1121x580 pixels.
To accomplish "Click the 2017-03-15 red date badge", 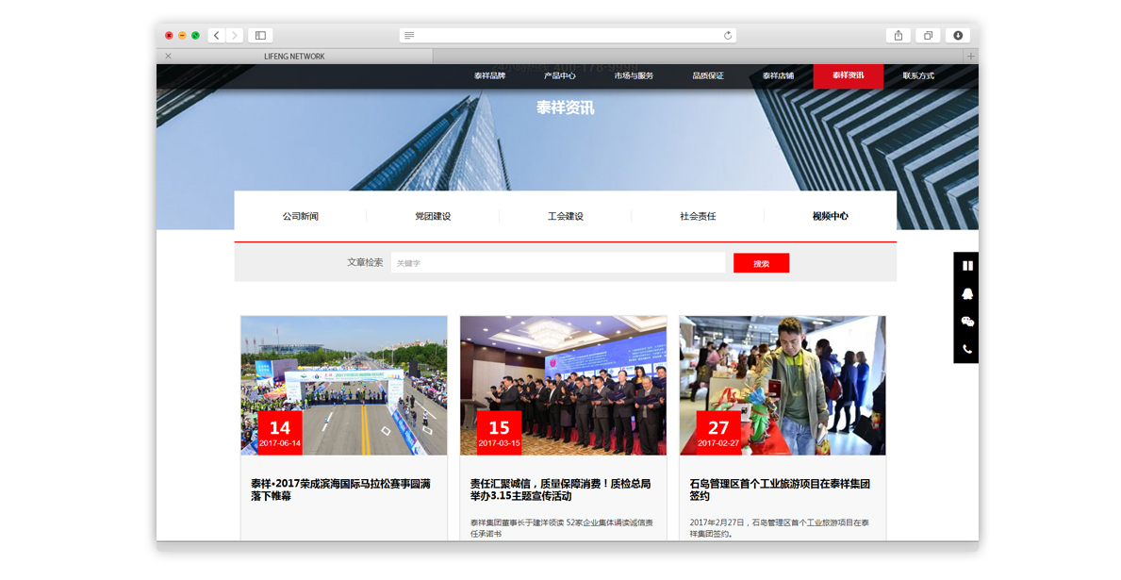I will pos(499,434).
